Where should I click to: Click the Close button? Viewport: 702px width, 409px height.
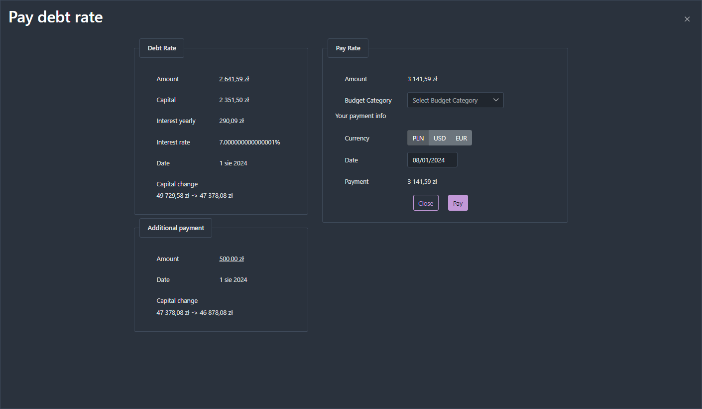[426, 203]
